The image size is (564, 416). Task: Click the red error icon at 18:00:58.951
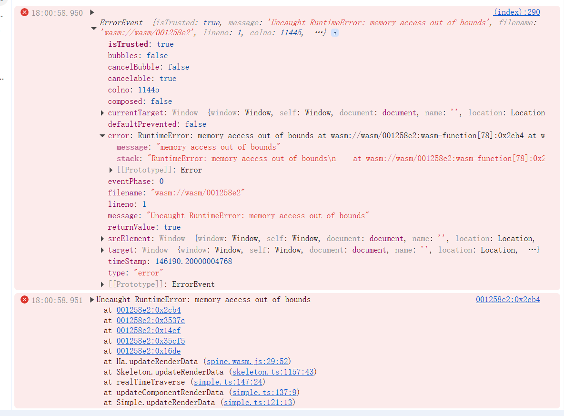coord(24,300)
